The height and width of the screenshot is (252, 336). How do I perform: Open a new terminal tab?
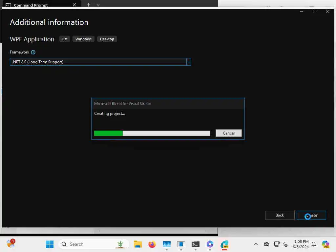pos(88,5)
